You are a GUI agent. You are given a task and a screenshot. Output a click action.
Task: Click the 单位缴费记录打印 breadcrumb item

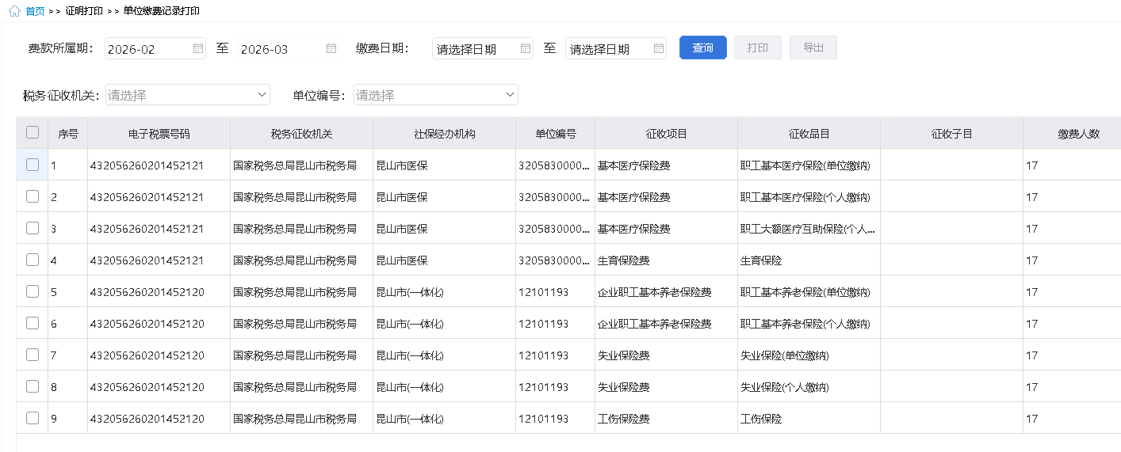(x=162, y=11)
